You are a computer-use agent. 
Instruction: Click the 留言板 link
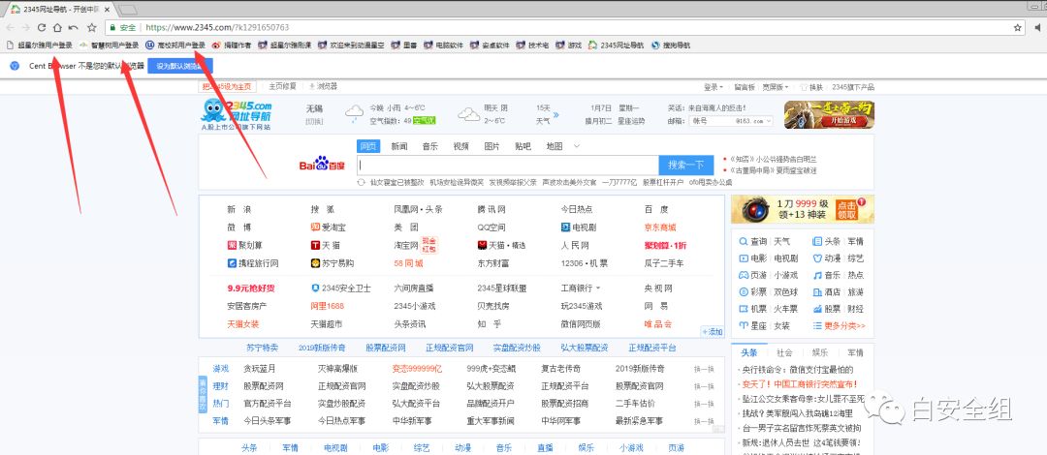point(744,87)
